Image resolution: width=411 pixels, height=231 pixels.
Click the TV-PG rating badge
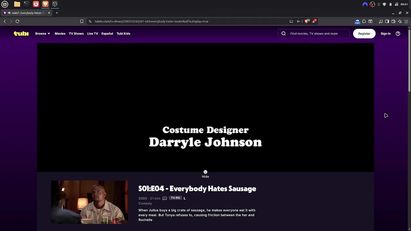pos(175,198)
